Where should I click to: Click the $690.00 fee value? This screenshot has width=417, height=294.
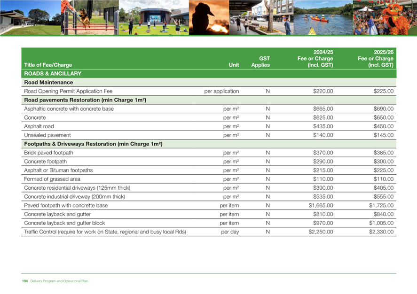point(384,108)
